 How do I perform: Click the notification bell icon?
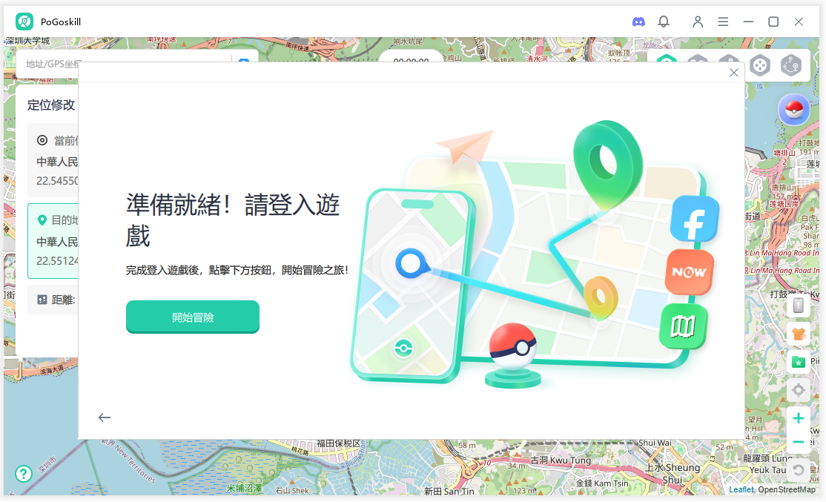[664, 22]
